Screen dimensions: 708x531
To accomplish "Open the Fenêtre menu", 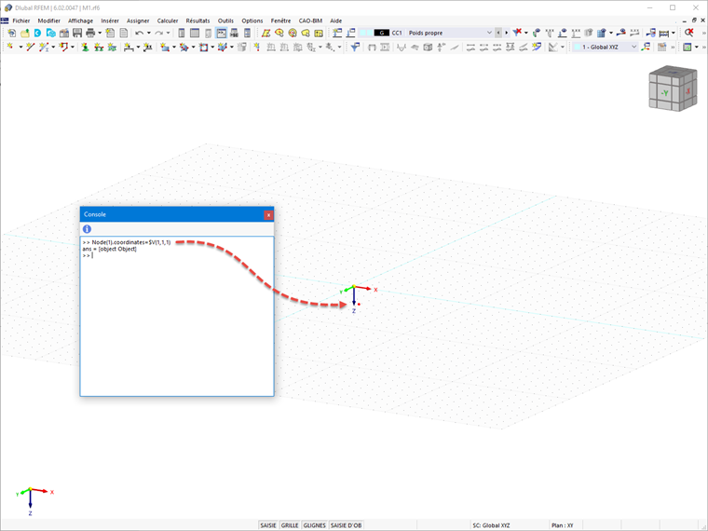I will [280, 20].
